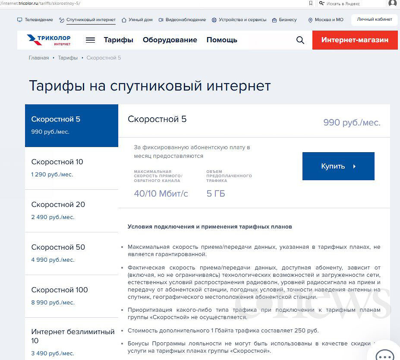Choose the Скоростной 100 tariff
The image size is (400, 360).
71,296
